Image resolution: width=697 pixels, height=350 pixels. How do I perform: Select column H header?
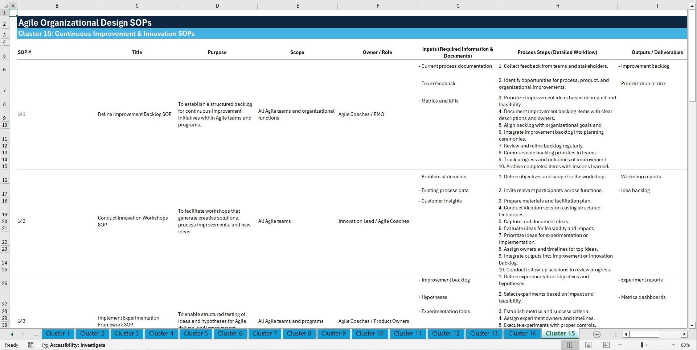pos(558,5)
